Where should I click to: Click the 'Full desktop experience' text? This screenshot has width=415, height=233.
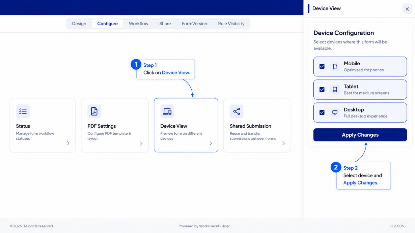coord(366,116)
